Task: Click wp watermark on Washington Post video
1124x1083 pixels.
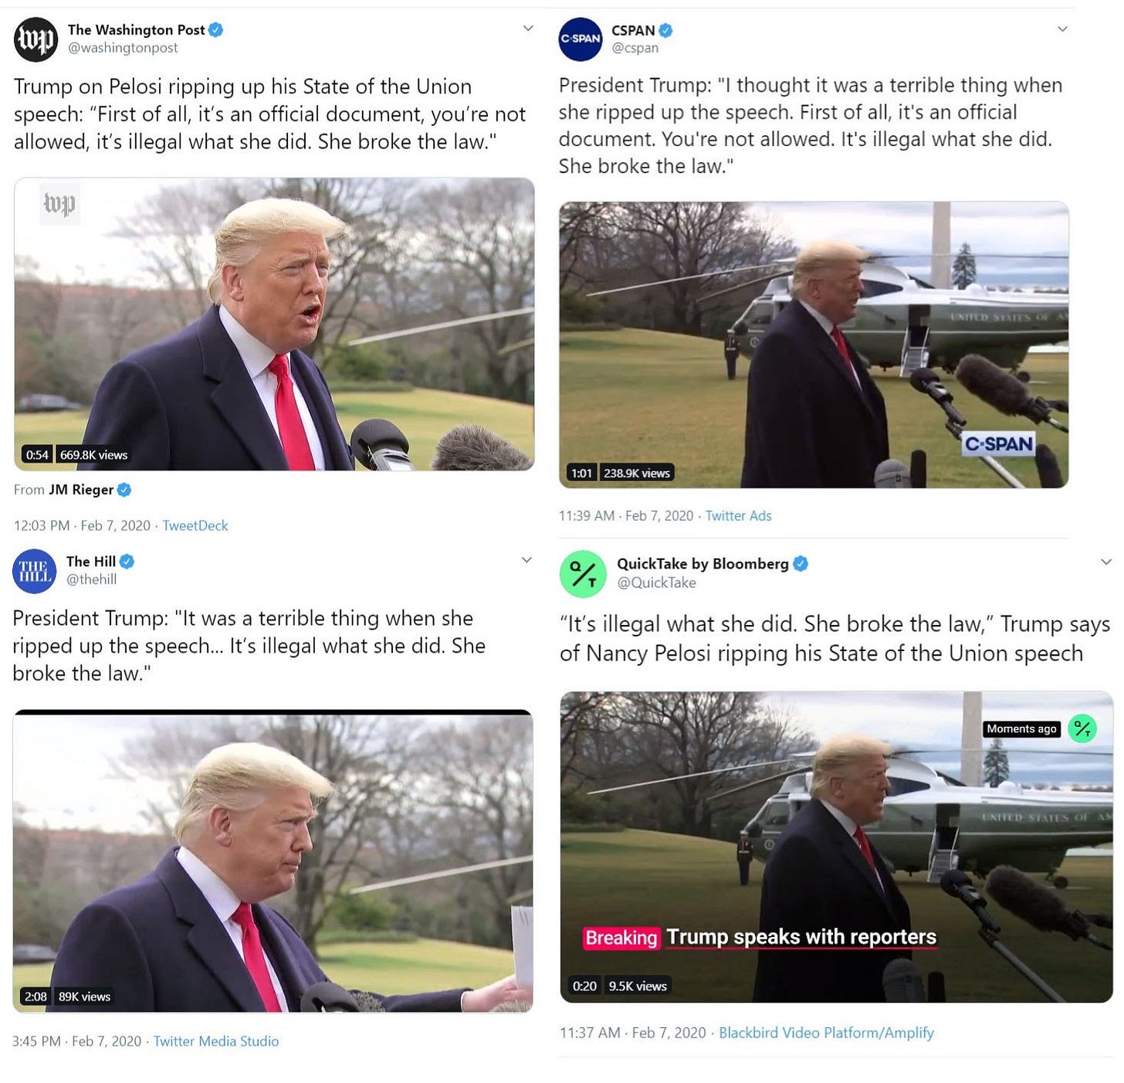Action: click(59, 204)
